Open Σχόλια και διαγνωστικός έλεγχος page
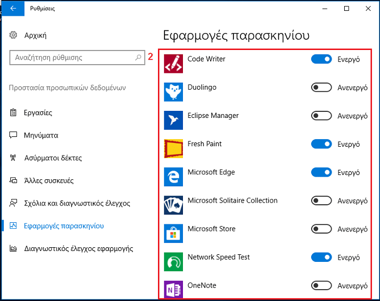380x301 pixels. pos(70,203)
